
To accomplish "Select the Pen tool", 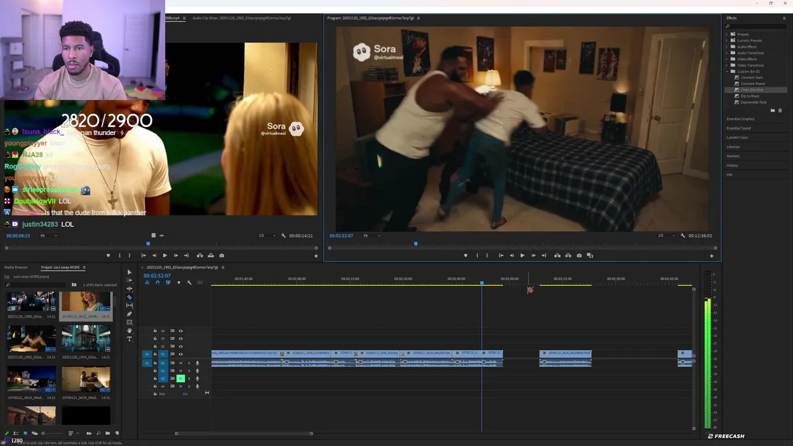I will pos(129,314).
